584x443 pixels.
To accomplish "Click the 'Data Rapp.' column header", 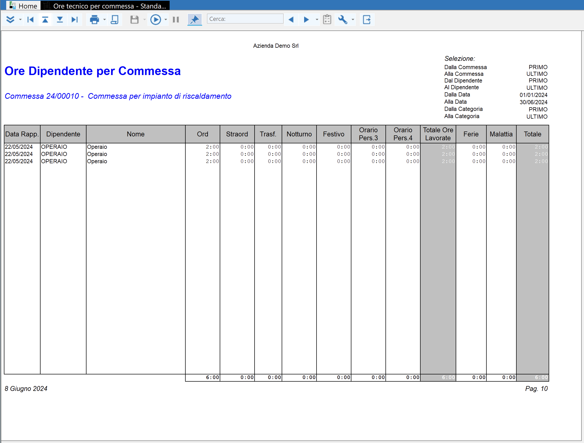I will [22, 134].
